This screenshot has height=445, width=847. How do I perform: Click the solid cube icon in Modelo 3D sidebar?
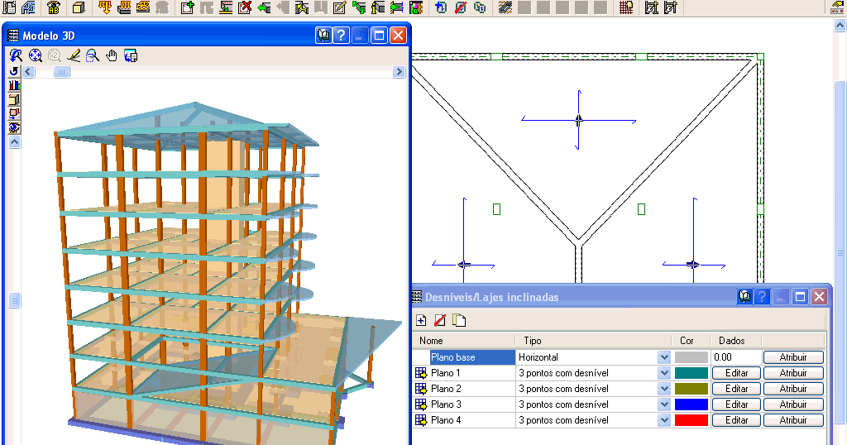pyautogui.click(x=14, y=99)
